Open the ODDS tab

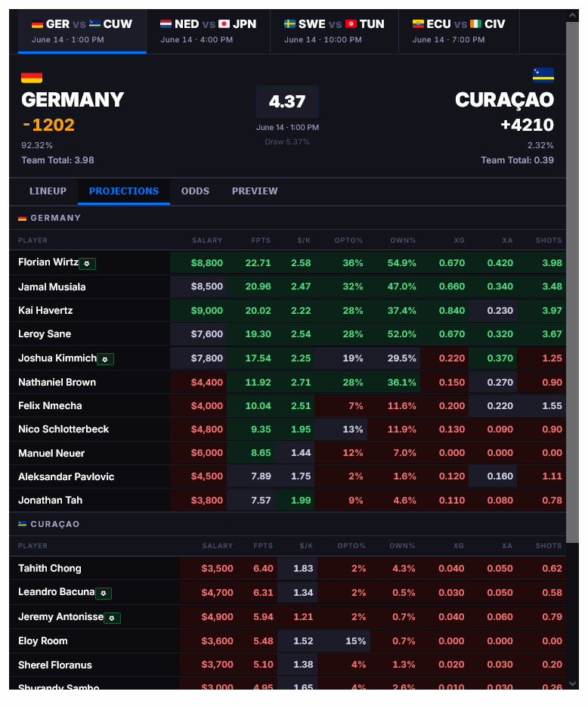coord(195,191)
